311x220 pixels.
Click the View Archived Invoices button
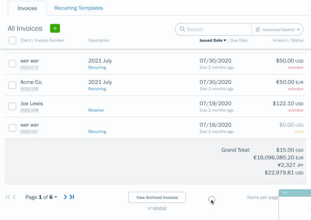[157, 197]
